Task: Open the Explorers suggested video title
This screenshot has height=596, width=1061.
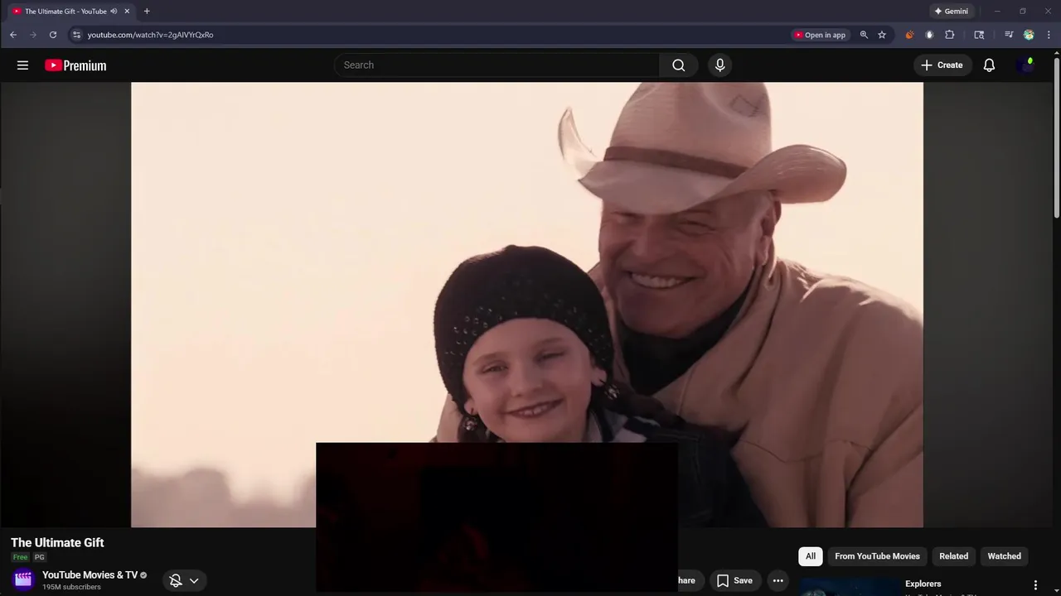Action: pyautogui.click(x=923, y=584)
